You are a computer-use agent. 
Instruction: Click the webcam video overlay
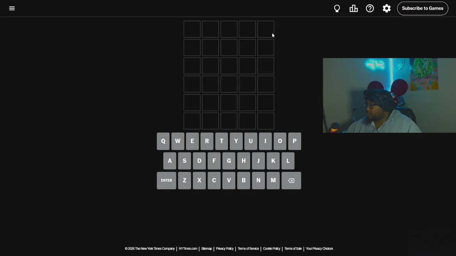click(389, 95)
